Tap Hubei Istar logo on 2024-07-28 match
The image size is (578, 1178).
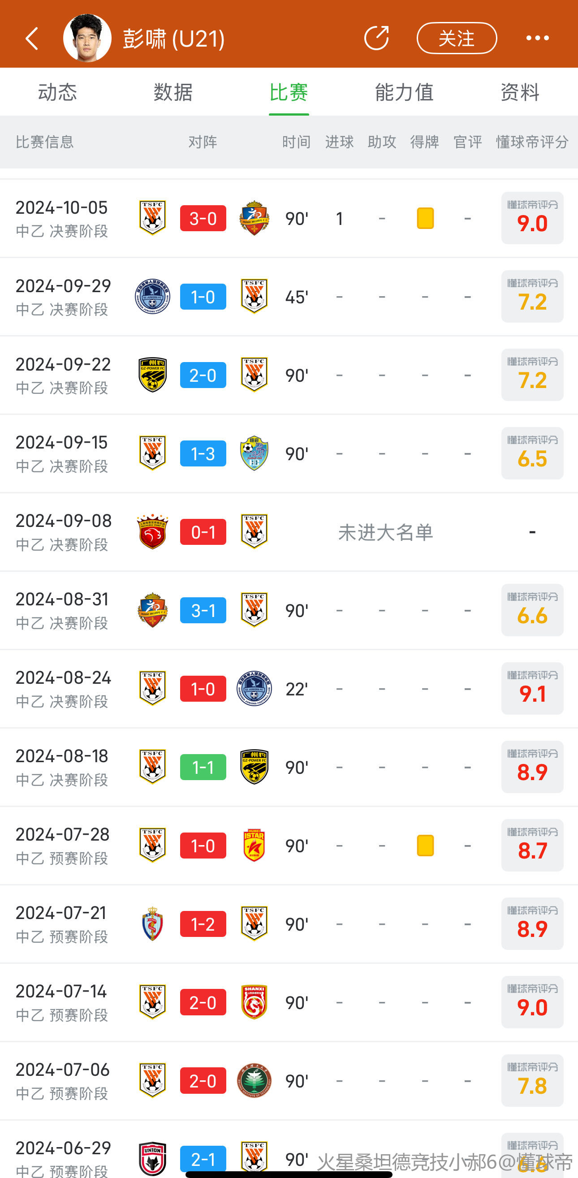254,846
